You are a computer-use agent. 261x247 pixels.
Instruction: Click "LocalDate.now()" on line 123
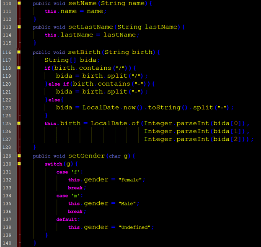click(113, 108)
